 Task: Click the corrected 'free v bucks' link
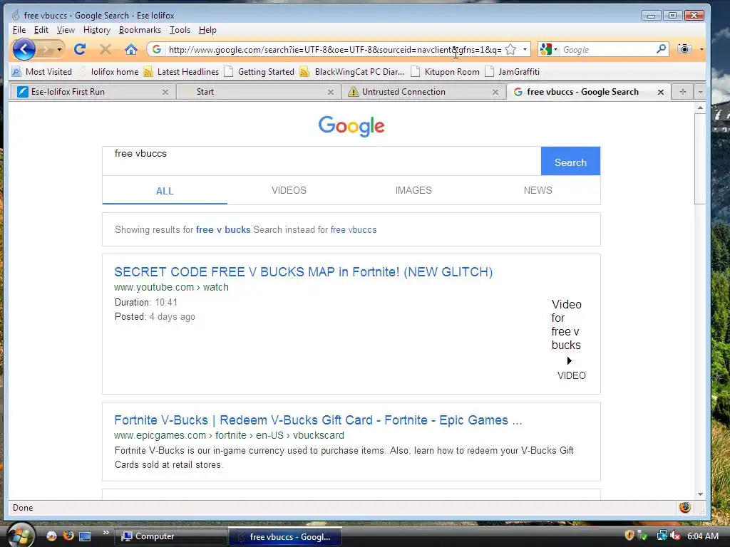tap(223, 230)
